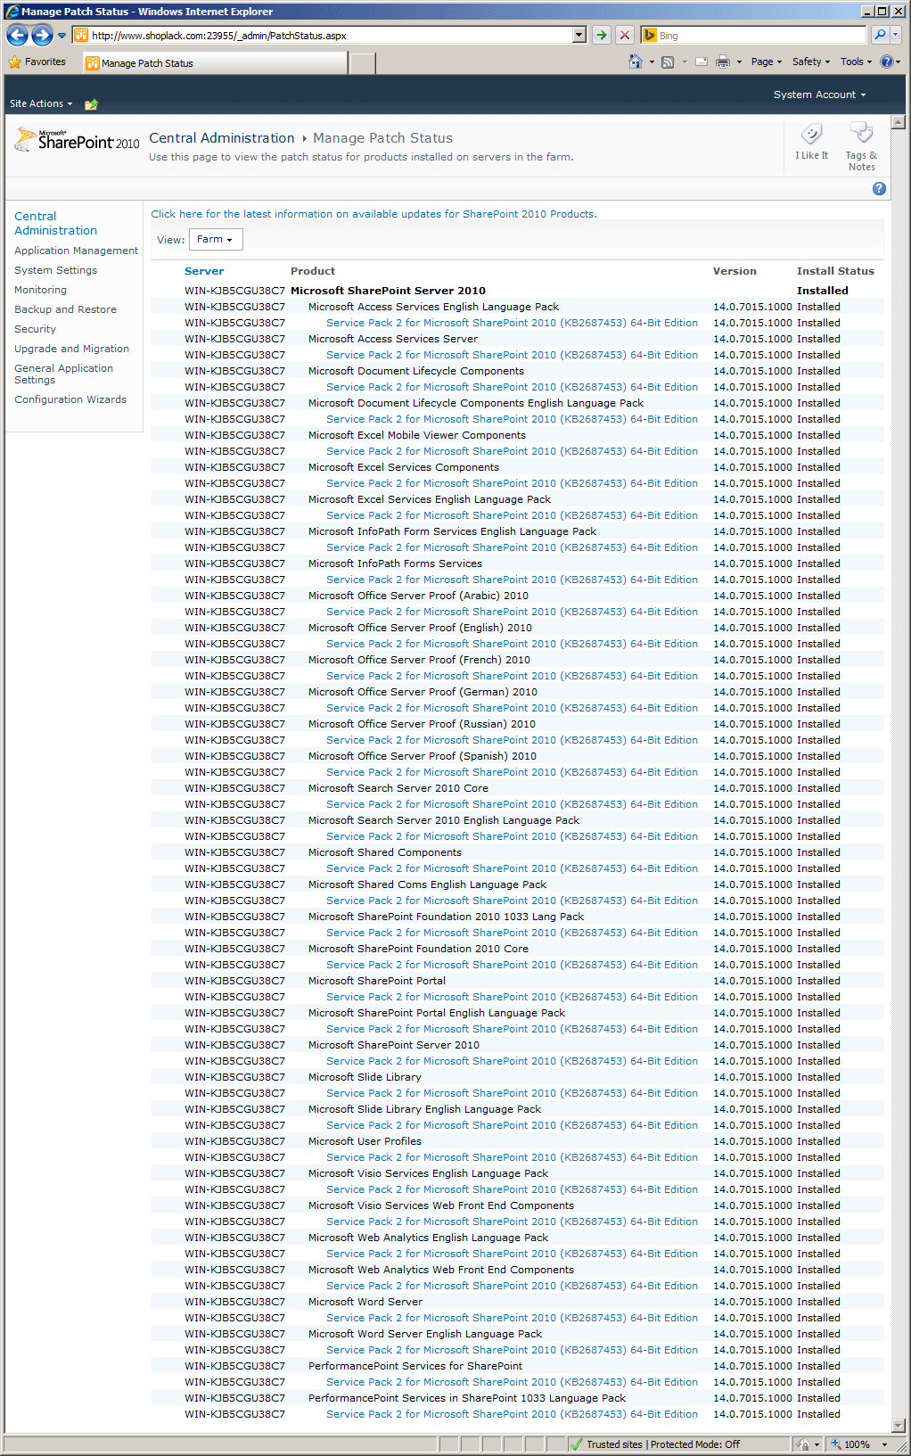The width and height of the screenshot is (911, 1456).
Task: Open Service Pack 2 link under Access Services Server
Action: [512, 355]
